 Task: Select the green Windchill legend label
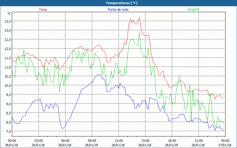(193, 9)
